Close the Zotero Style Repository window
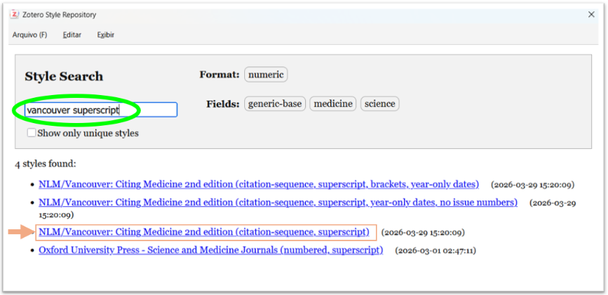Image resolution: width=608 pixels, height=295 pixels. (x=591, y=15)
